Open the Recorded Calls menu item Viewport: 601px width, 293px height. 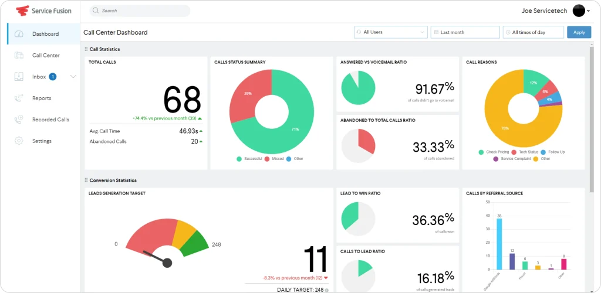[43, 120]
